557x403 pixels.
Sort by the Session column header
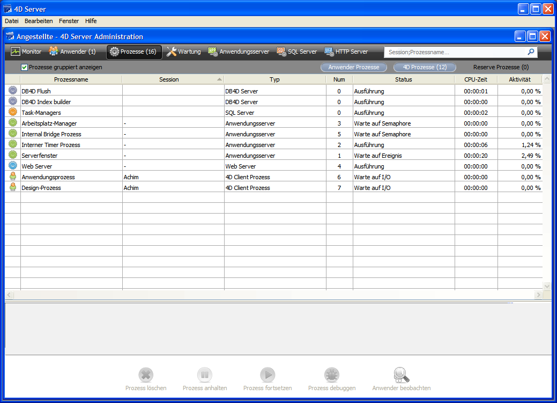click(x=169, y=79)
